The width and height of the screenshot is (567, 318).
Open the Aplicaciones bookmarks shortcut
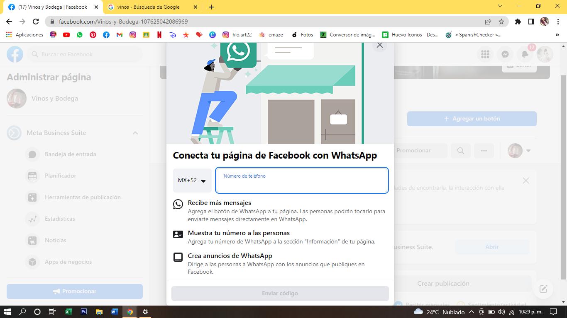[25, 35]
